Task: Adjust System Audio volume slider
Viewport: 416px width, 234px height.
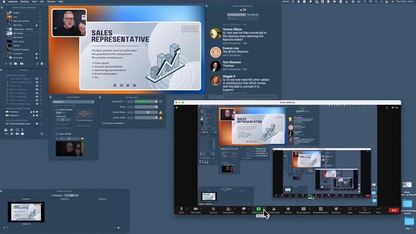Action: pyautogui.click(x=146, y=118)
